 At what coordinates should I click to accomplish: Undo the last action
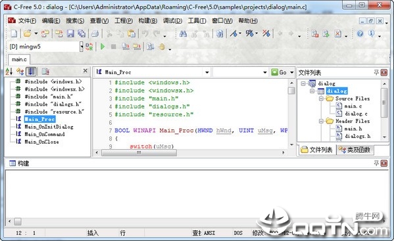click(145, 33)
